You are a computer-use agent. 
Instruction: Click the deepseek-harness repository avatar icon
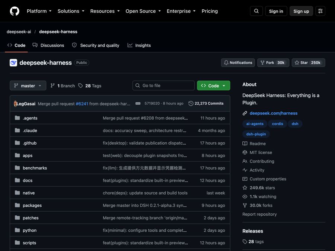coord(13,63)
